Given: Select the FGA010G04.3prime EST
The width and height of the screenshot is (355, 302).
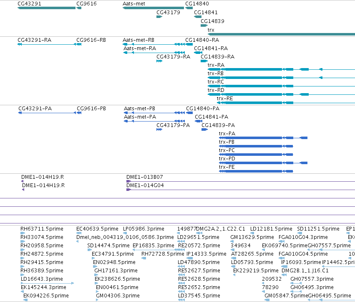Looking at the screenshot, I should tap(282, 241).
